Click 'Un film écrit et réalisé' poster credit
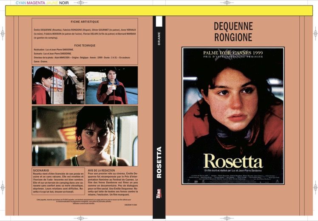 [x=233, y=171]
